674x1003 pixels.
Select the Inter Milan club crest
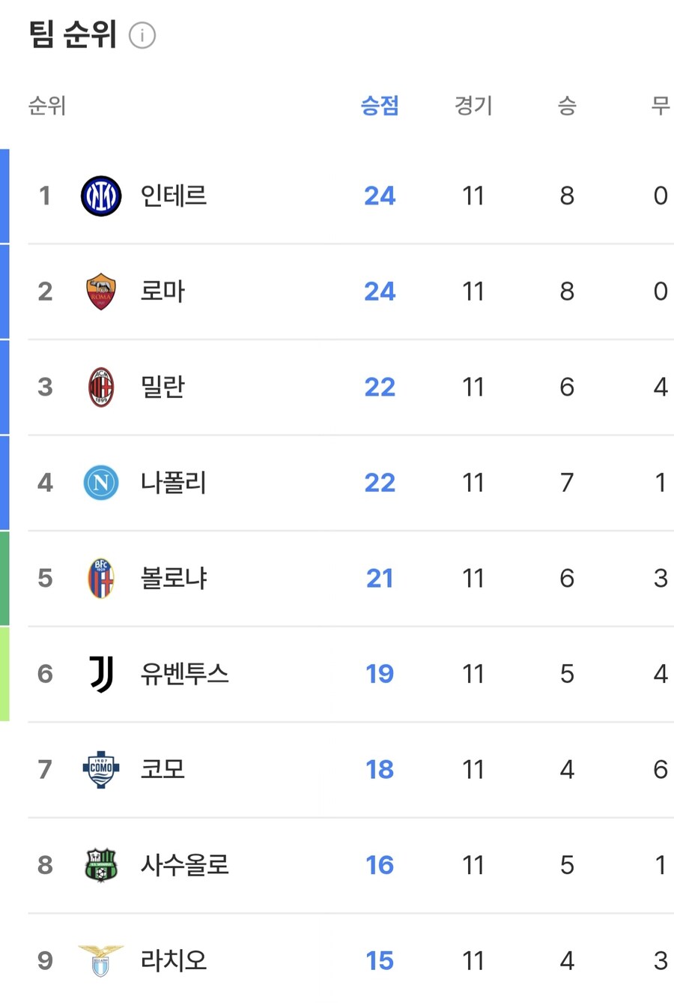[x=101, y=196]
